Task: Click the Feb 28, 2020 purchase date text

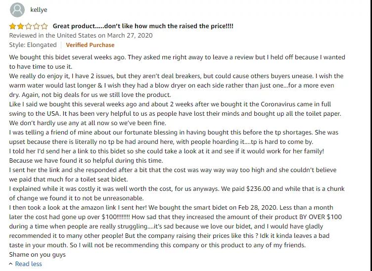Action: coord(257,208)
